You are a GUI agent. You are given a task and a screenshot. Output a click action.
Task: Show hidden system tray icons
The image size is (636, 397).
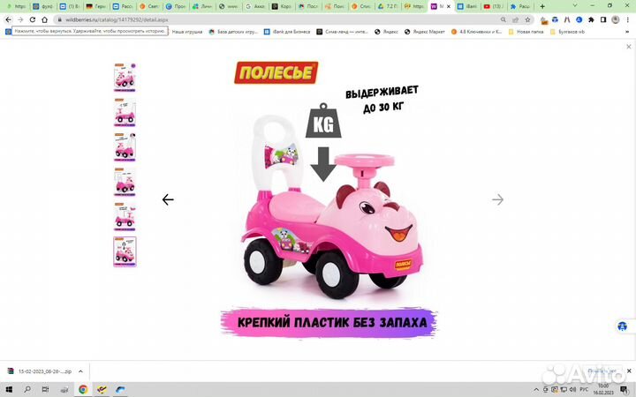point(537,389)
